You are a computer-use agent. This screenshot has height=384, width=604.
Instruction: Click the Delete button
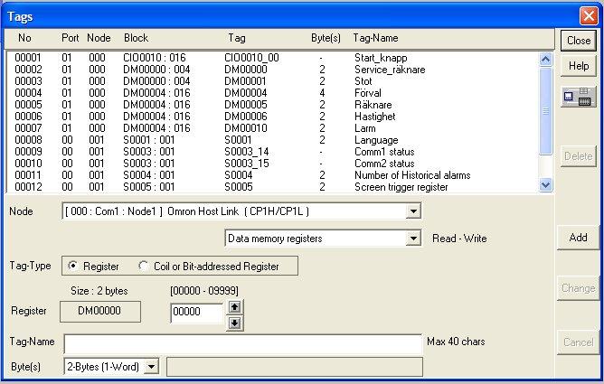578,156
